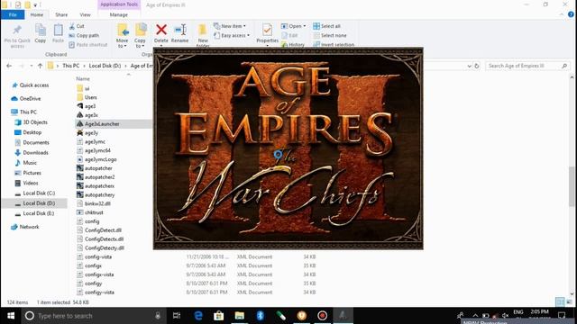Switch to the Share tab

point(61,14)
